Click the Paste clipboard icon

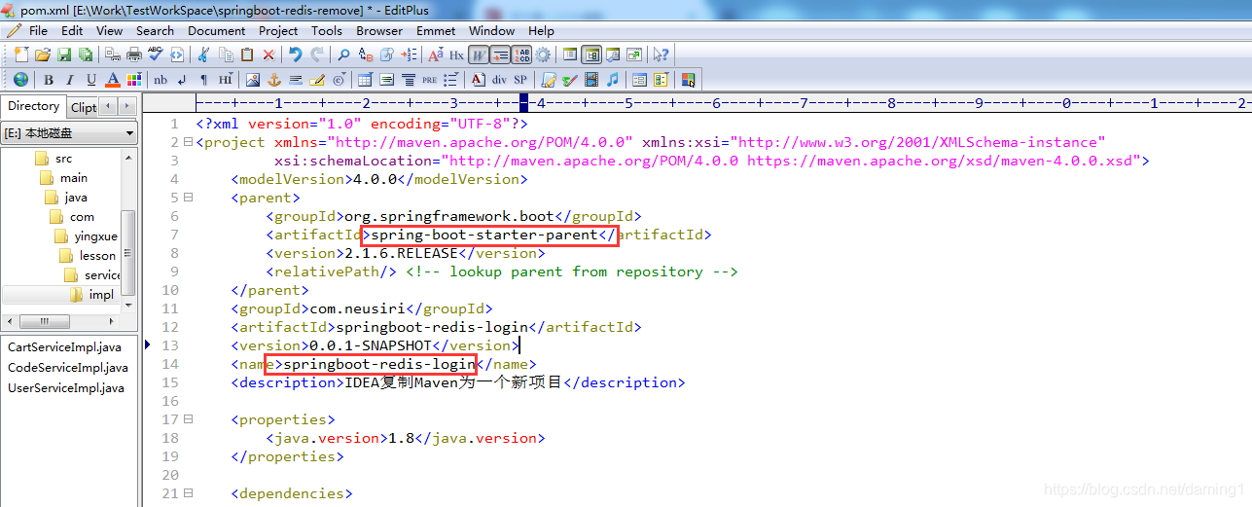click(247, 54)
